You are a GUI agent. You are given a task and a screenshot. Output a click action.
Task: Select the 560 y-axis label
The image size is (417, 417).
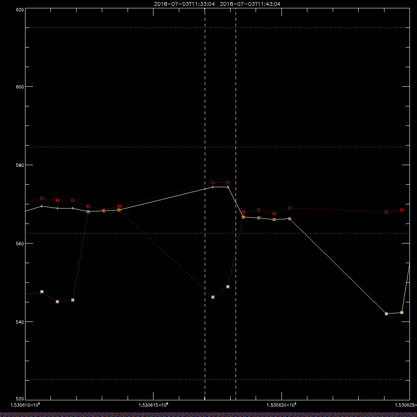(x=20, y=244)
